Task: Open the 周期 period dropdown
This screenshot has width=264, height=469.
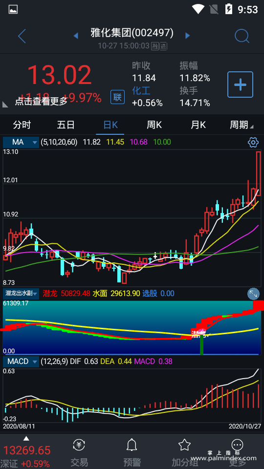Action: tap(241, 125)
